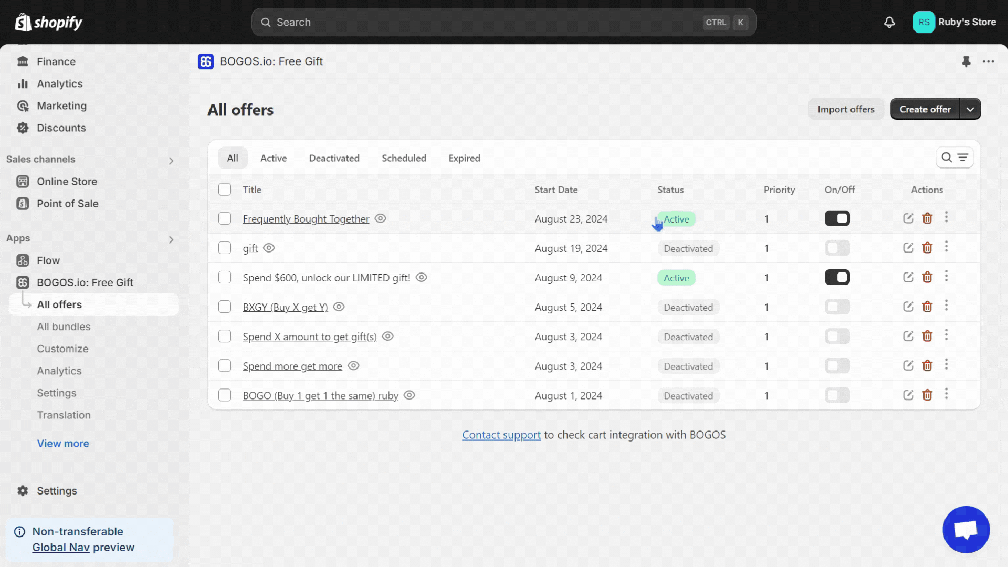1008x567 pixels.
Task: Check the select-all offers checkbox
Action: (x=225, y=190)
